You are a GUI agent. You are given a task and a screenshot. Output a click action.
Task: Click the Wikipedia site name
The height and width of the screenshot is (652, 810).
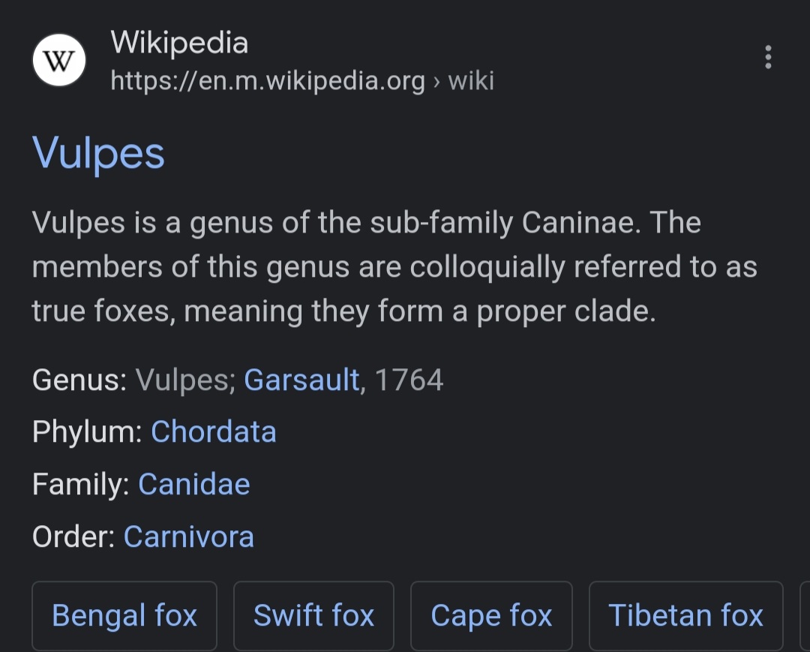(x=179, y=42)
